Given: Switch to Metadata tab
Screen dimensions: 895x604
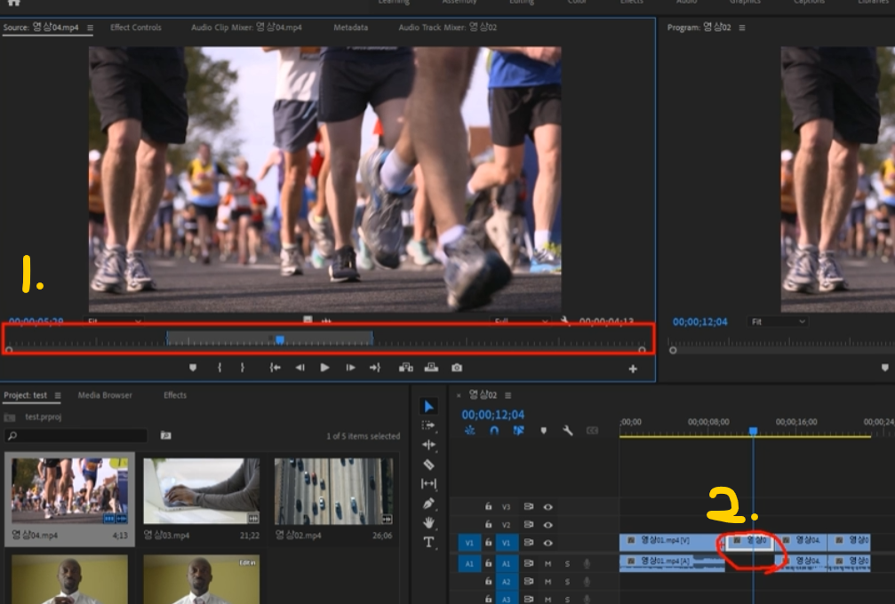Looking at the screenshot, I should click(350, 28).
